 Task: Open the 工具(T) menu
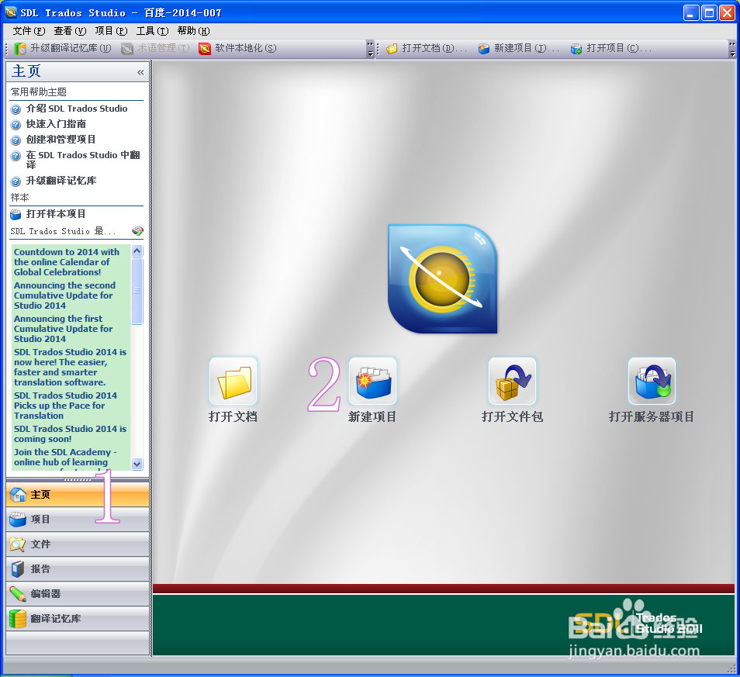coord(153,31)
